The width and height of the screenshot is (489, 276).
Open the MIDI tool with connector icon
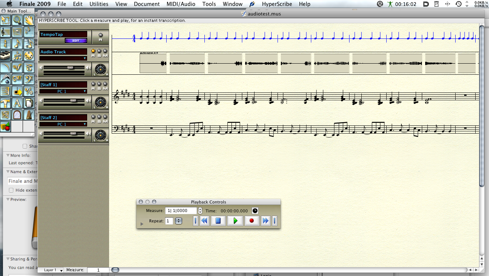(29, 55)
